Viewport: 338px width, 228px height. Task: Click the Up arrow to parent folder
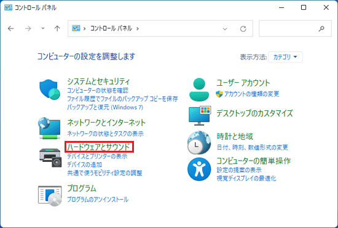click(57, 28)
